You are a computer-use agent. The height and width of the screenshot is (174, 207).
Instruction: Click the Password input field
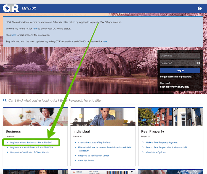click(178, 63)
